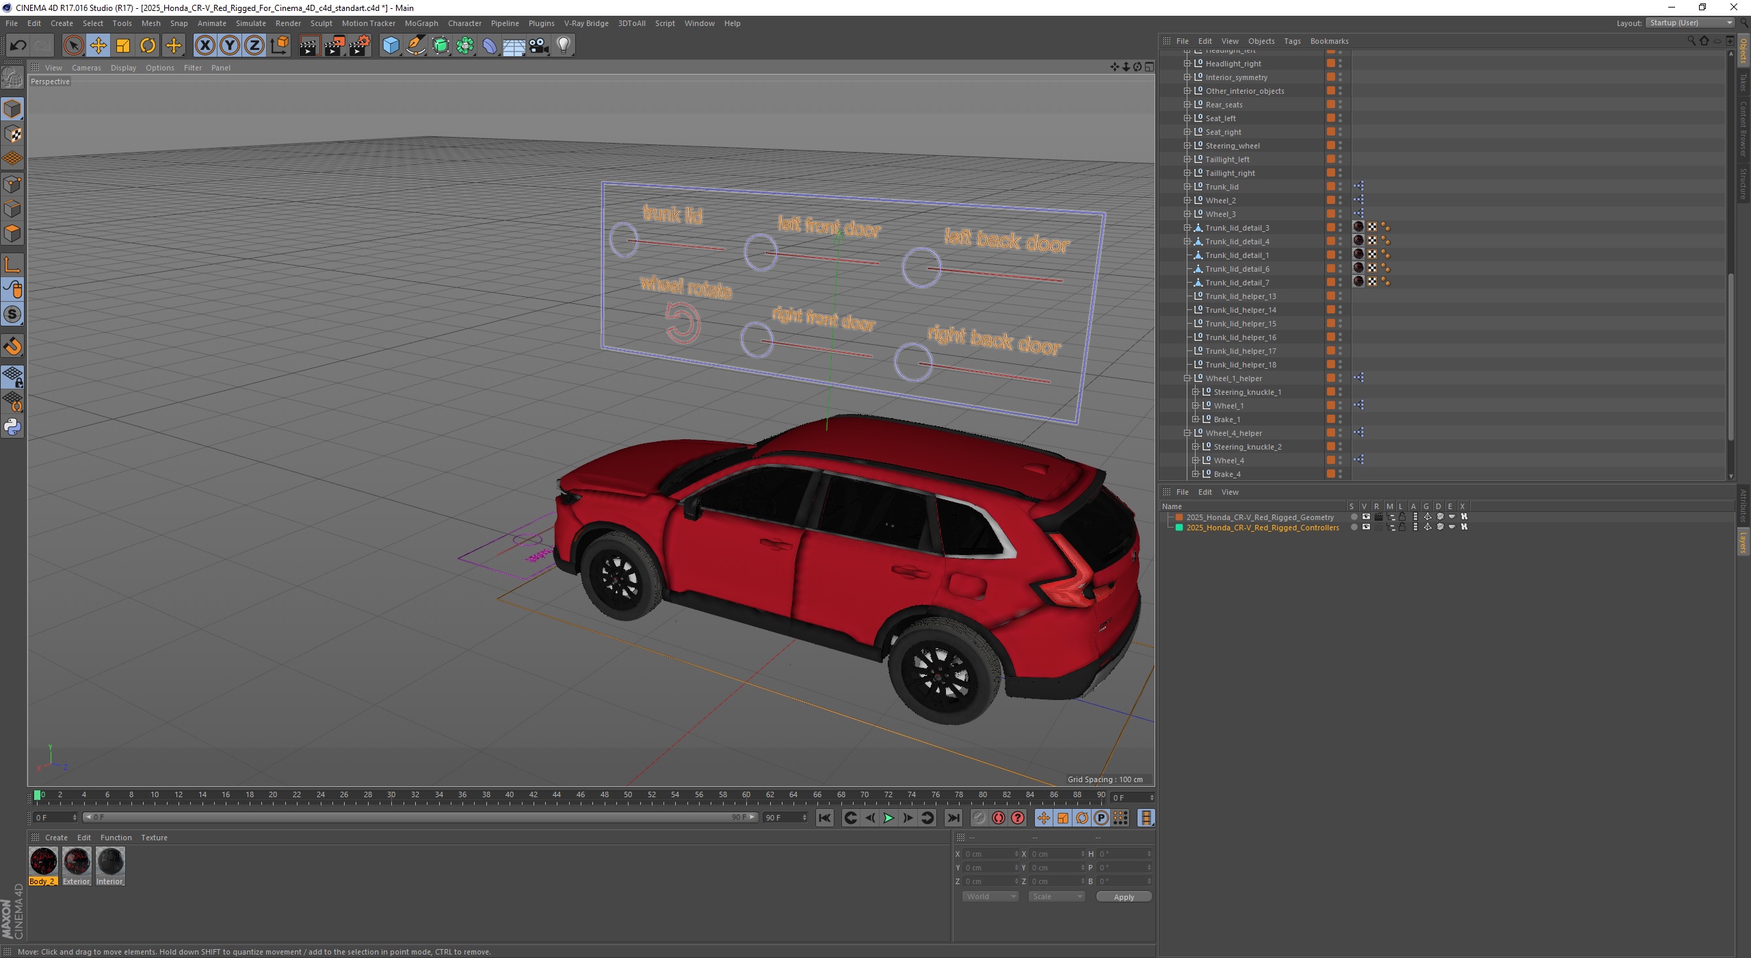
Task: Jump to the animation start
Action: coord(825,818)
